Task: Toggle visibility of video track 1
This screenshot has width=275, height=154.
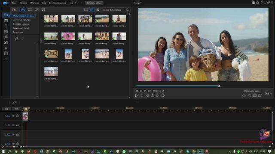Action: click(x=13, y=116)
